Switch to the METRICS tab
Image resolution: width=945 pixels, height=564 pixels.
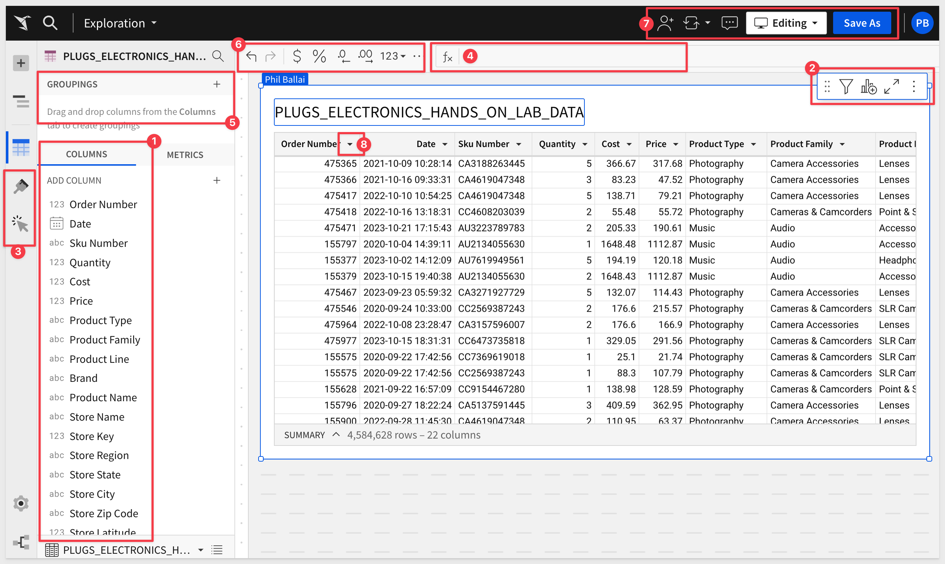185,155
